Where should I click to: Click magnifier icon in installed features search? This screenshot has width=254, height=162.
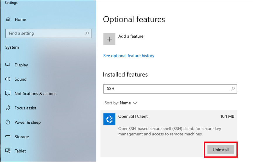coord(233,89)
